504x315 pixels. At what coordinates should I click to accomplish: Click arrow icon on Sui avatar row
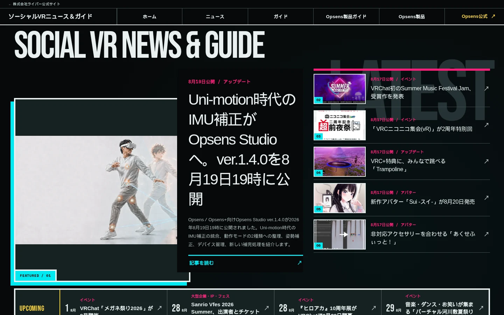(x=486, y=198)
